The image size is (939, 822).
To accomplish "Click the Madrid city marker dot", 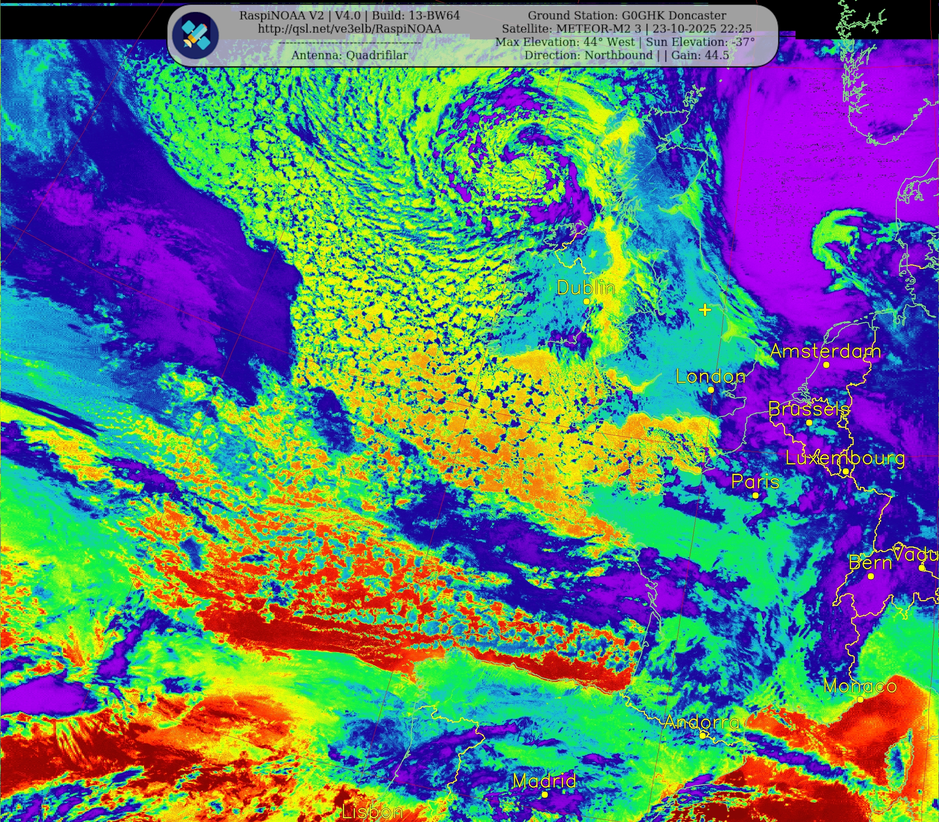I will pyautogui.click(x=545, y=794).
